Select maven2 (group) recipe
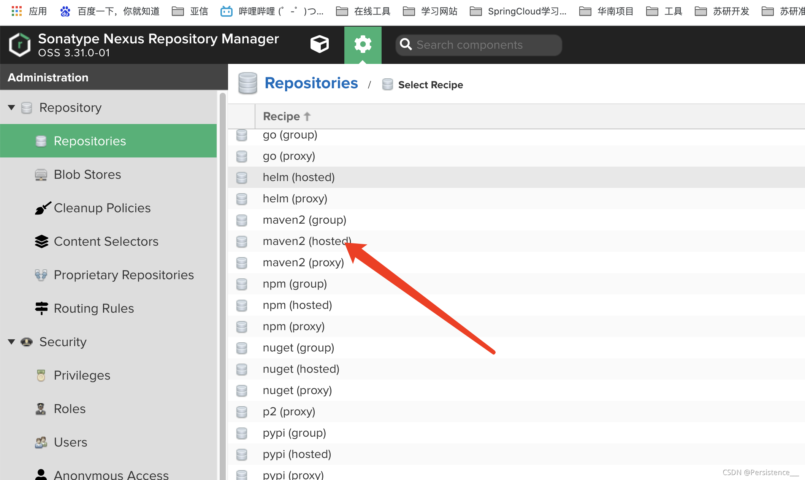Image resolution: width=805 pixels, height=480 pixels. pyautogui.click(x=517, y=220)
